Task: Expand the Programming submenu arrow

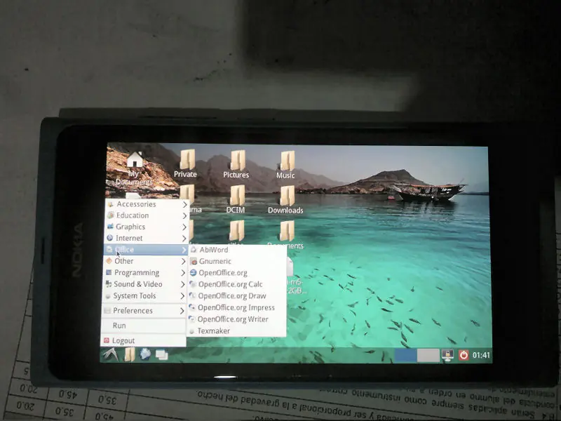Action: click(183, 273)
